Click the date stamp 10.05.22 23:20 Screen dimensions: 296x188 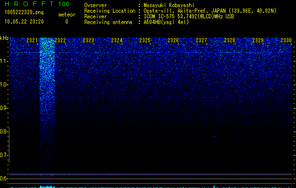click(x=24, y=22)
